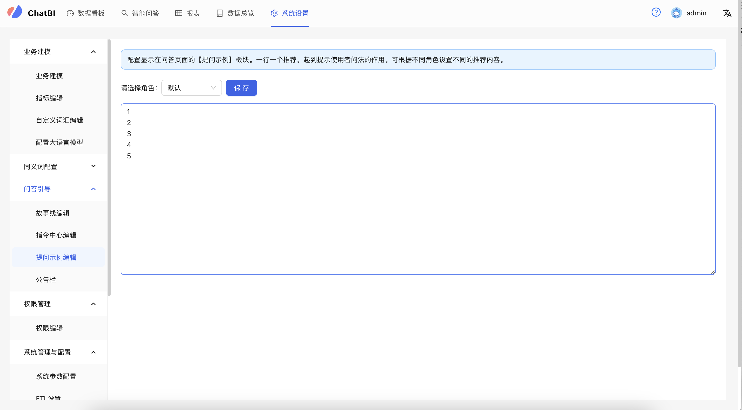Click the ChatBI logo icon

(15, 12)
